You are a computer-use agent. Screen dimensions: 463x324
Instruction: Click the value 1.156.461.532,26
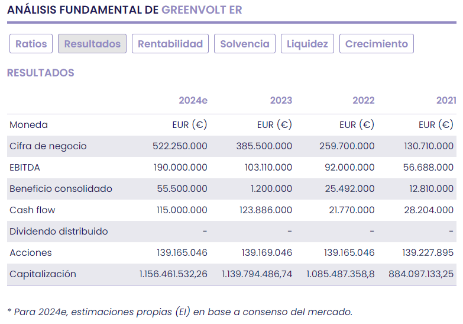173,274
